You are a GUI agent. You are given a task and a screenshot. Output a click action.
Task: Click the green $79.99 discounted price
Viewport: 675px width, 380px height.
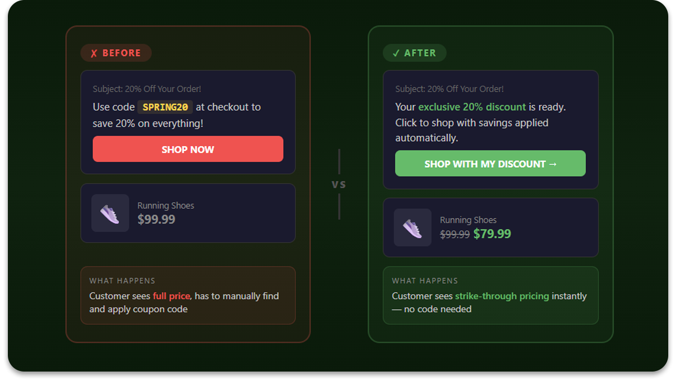pyautogui.click(x=493, y=234)
